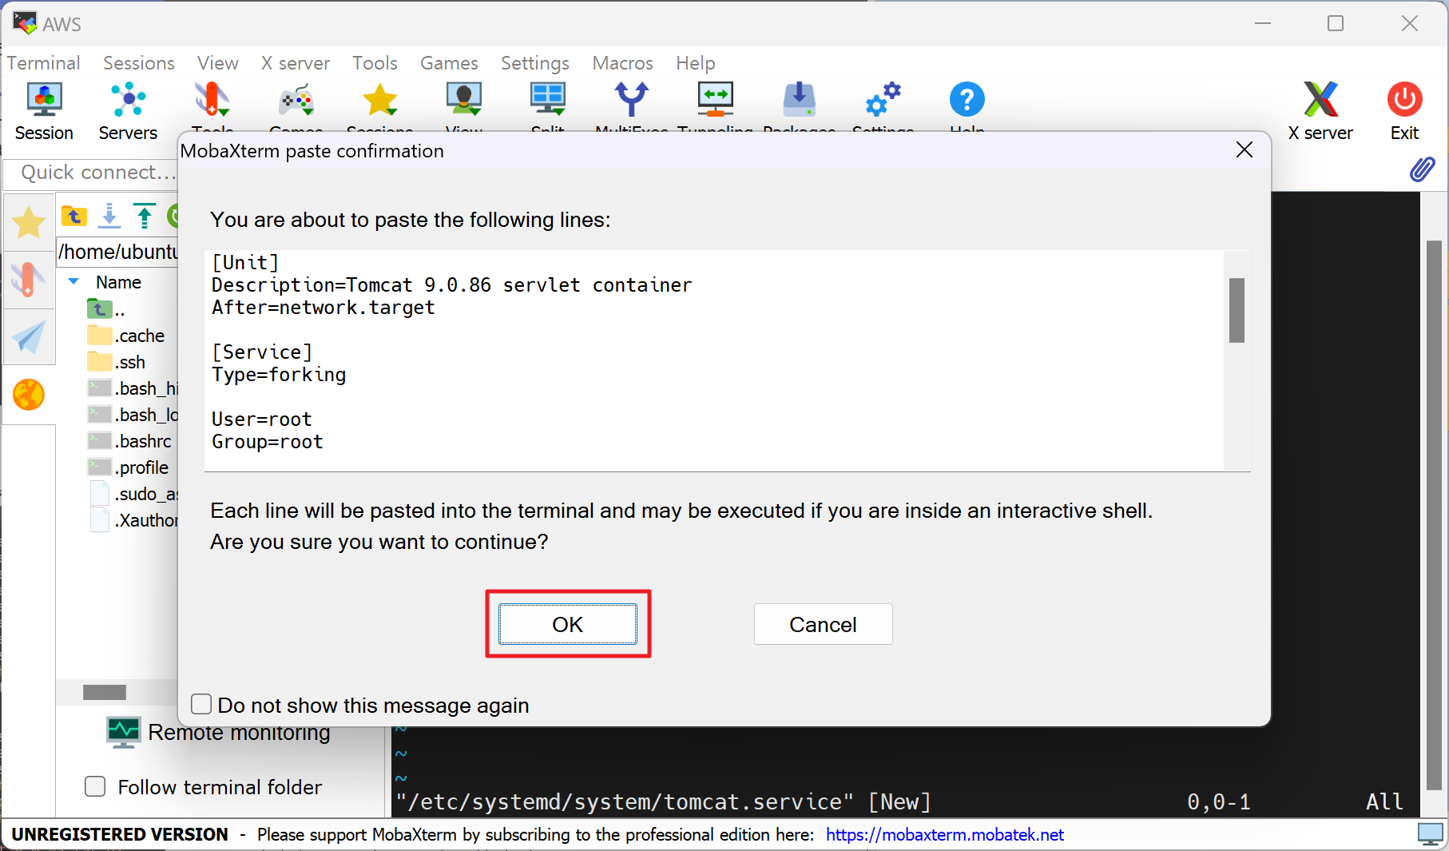Click the X server toolbar icon

[1320, 112]
